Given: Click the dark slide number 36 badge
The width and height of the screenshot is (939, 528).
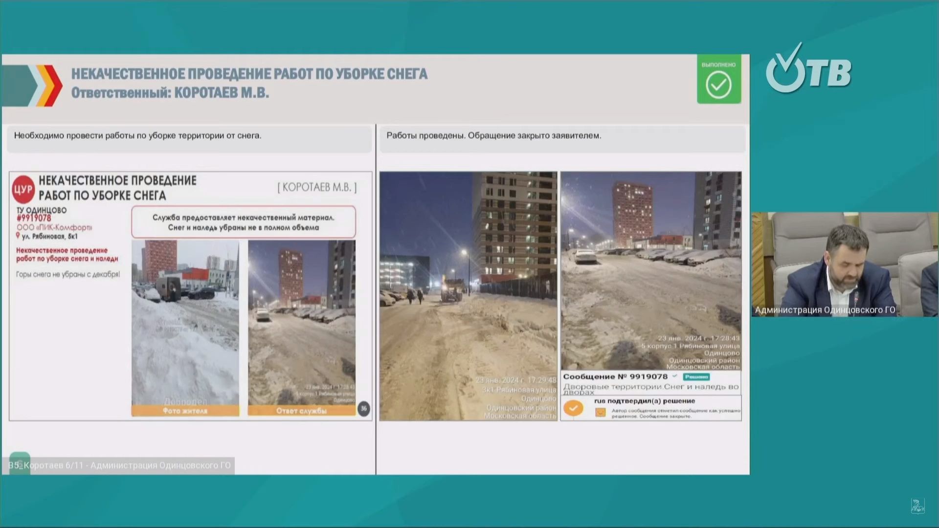Looking at the screenshot, I should click(363, 409).
